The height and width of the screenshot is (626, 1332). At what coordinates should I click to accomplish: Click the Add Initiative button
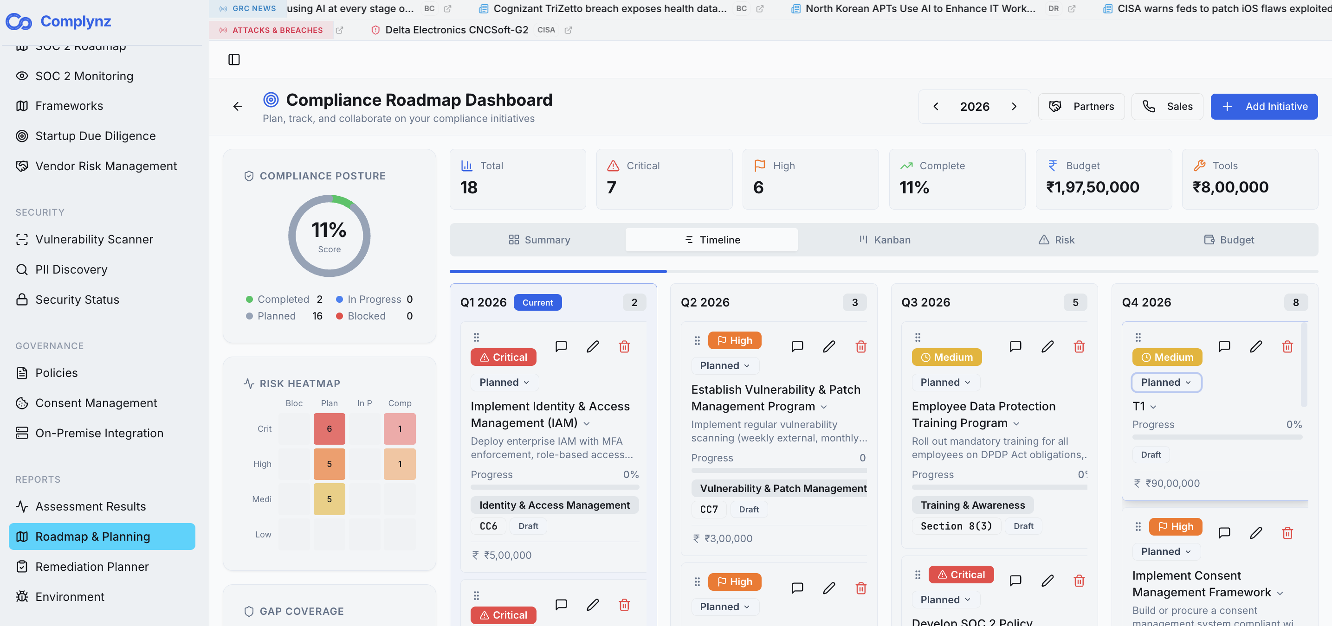point(1264,106)
